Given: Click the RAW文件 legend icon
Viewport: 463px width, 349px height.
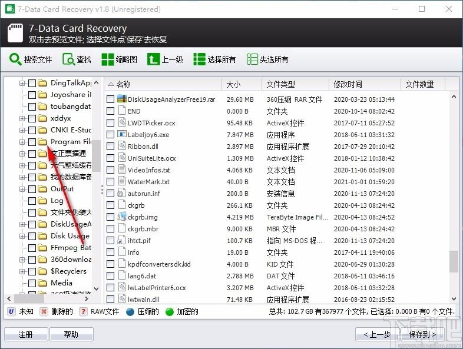Looking at the screenshot, I should [83, 311].
